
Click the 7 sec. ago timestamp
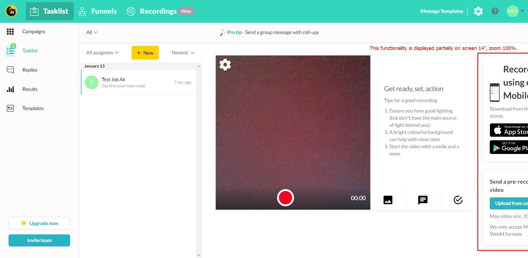point(183,82)
